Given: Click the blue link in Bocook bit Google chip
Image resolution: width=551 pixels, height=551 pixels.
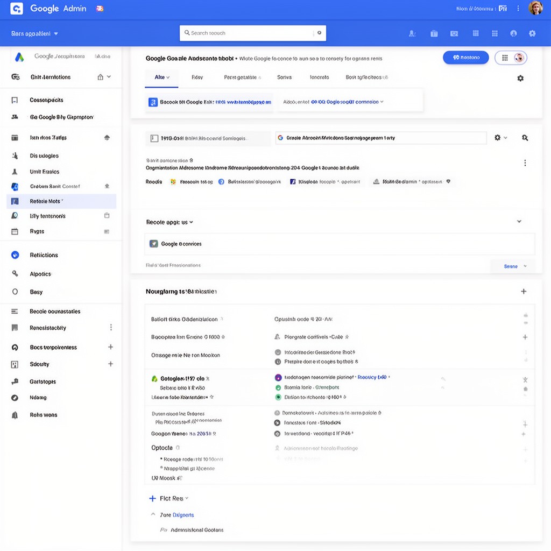Looking at the screenshot, I should [x=243, y=102].
